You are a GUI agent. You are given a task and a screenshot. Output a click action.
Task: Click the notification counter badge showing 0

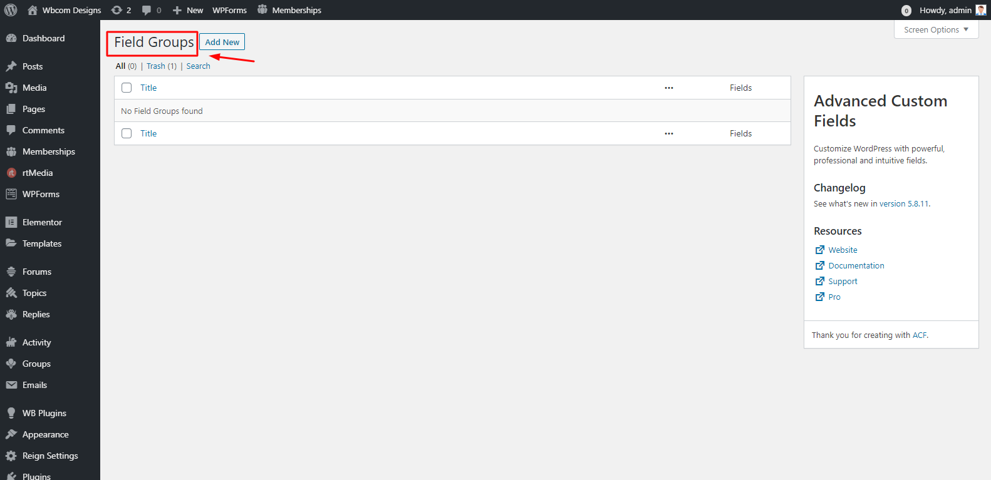pyautogui.click(x=906, y=10)
